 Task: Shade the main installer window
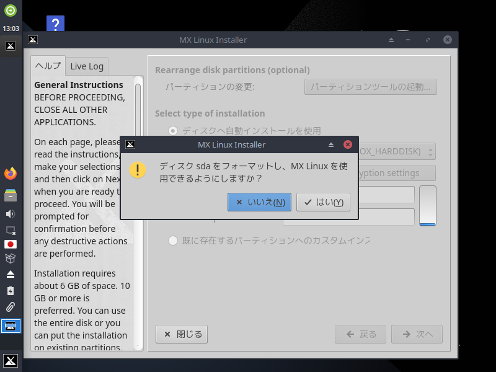391,40
